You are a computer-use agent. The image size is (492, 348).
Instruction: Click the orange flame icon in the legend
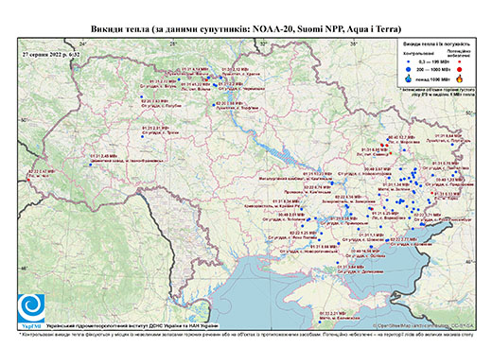click(x=460, y=78)
